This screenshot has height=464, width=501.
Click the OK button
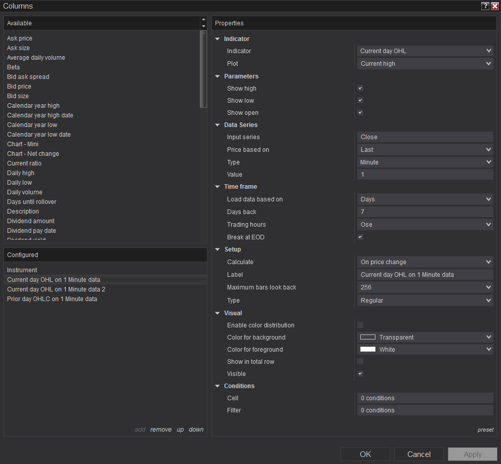click(x=365, y=454)
